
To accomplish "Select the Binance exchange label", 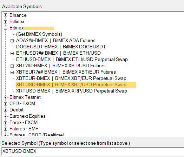I will pyautogui.click(x=18, y=15).
